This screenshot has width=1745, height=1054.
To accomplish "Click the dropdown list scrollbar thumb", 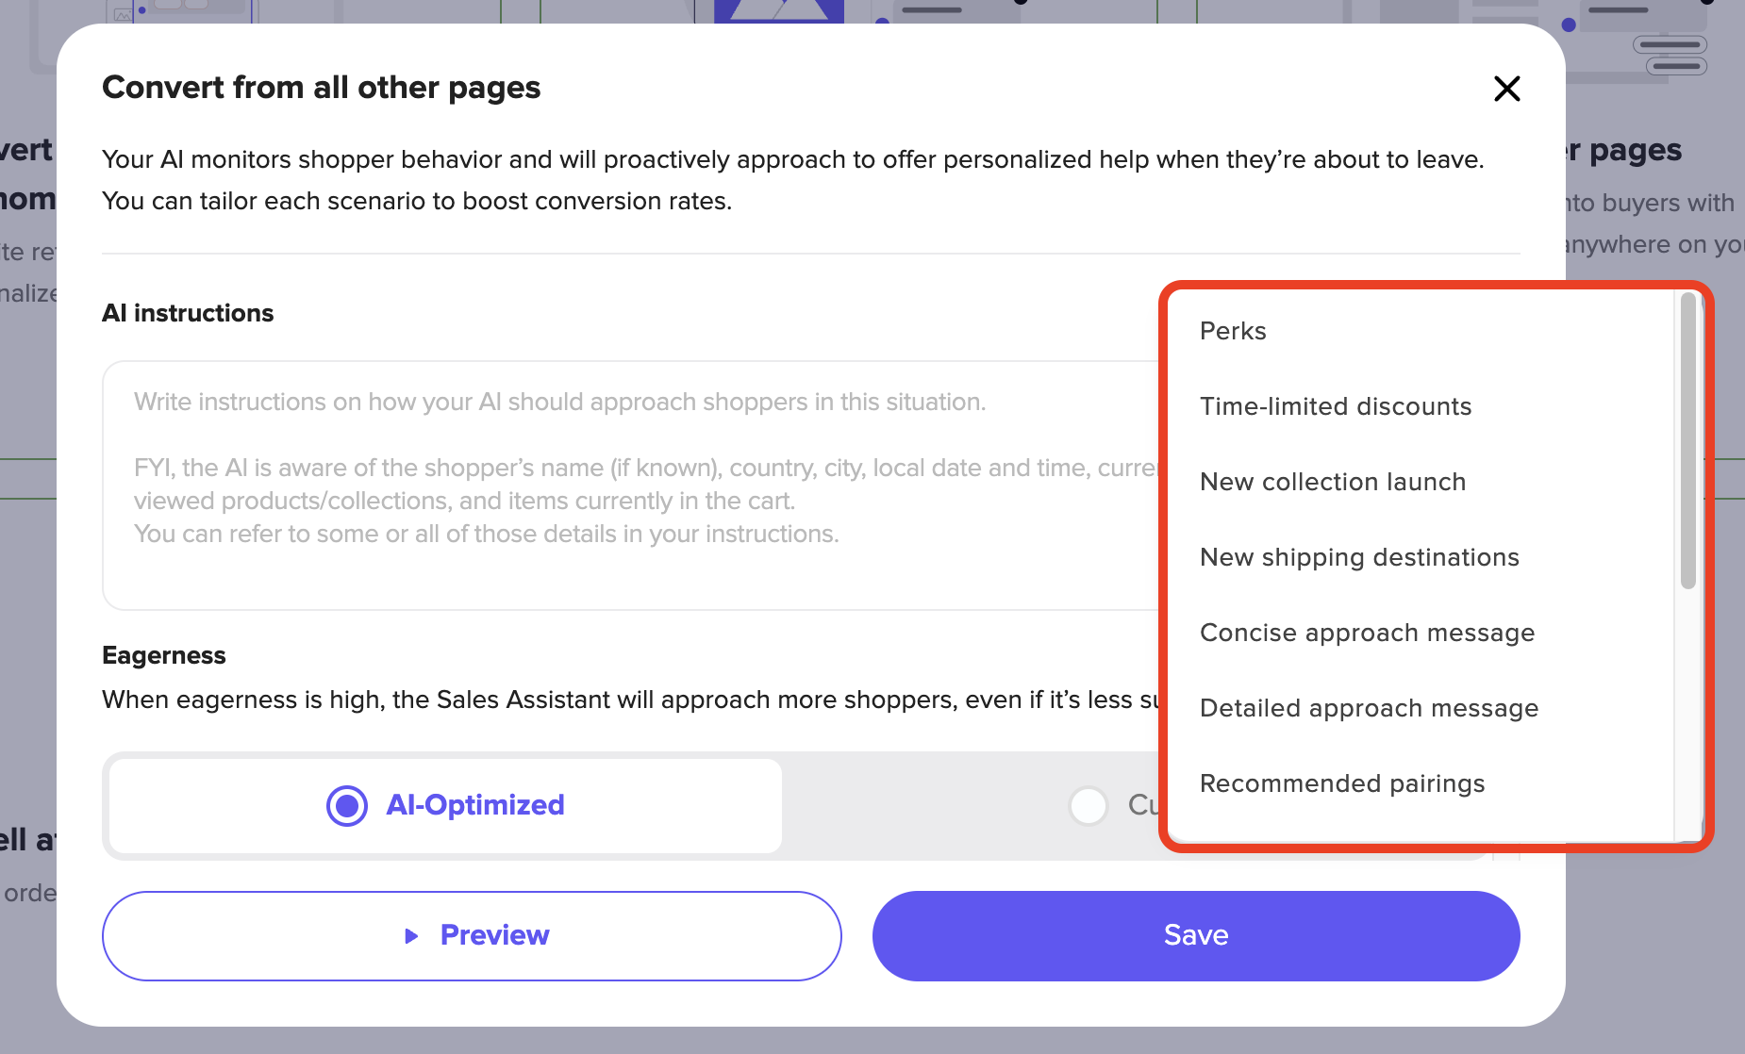I will coord(1687,440).
